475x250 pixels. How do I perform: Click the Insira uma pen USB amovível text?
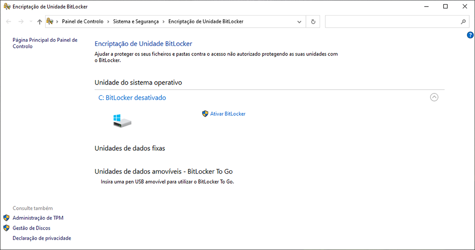click(167, 182)
